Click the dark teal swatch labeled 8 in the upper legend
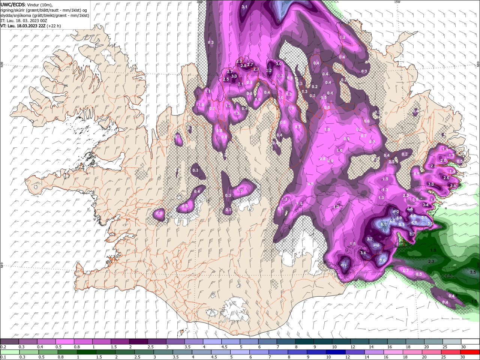The image size is (480, 360). [x=304, y=342]
